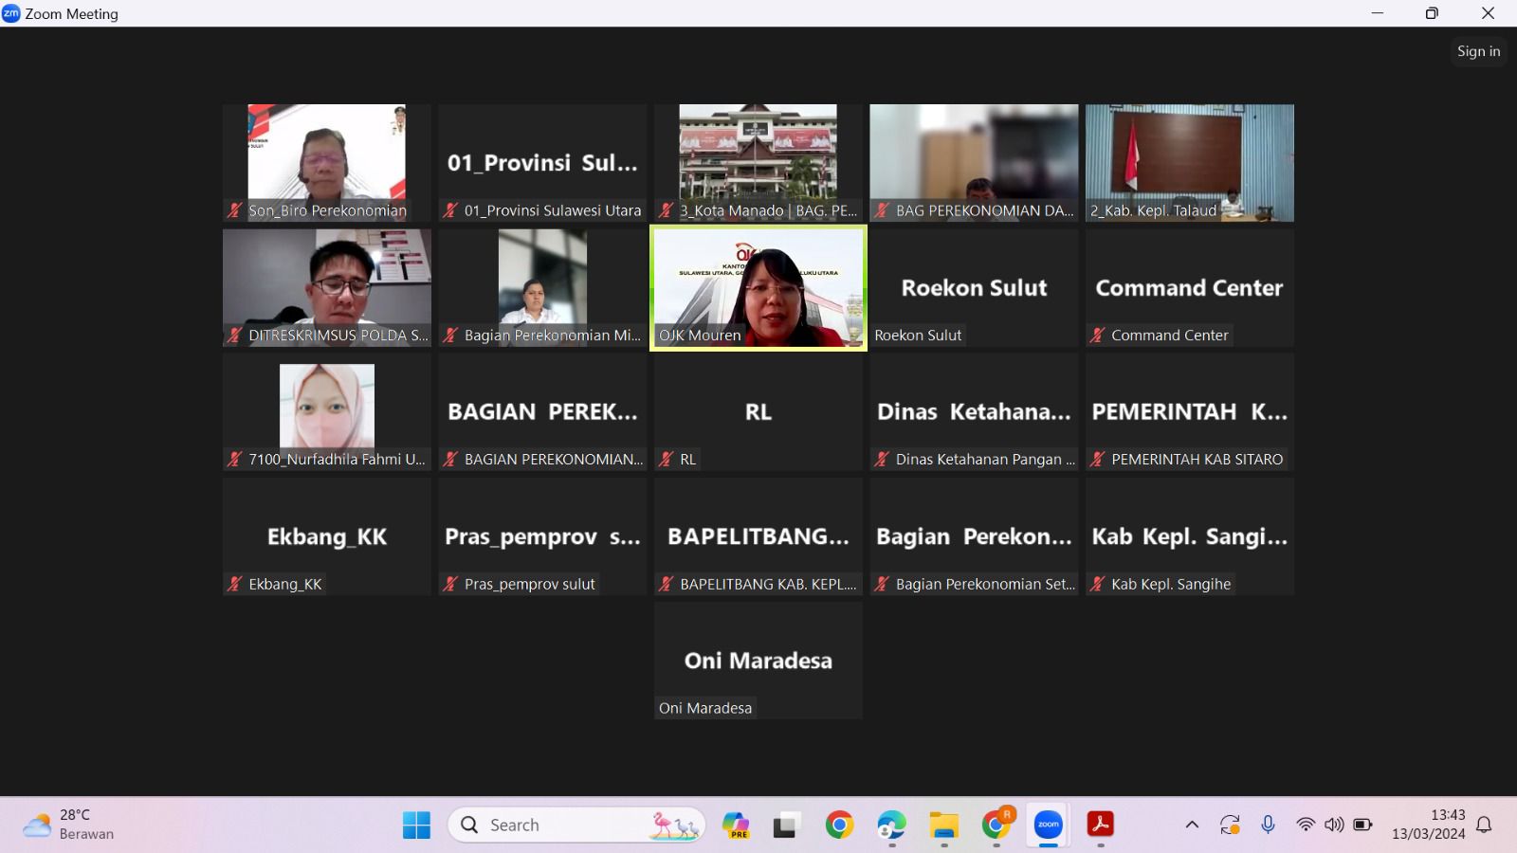Select Son_Biro Perekonomian video tile
The height and width of the screenshot is (853, 1517).
[327, 163]
